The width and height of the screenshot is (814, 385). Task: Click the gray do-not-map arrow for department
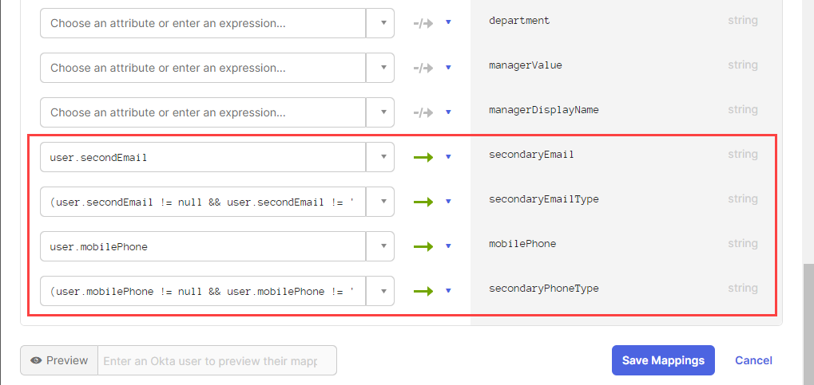[x=423, y=23]
